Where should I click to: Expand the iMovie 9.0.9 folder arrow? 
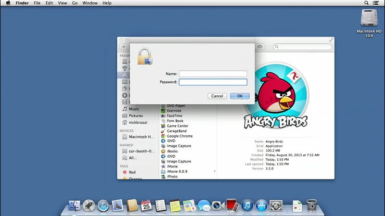(215, 171)
